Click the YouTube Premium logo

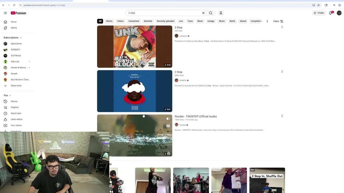pos(19,13)
